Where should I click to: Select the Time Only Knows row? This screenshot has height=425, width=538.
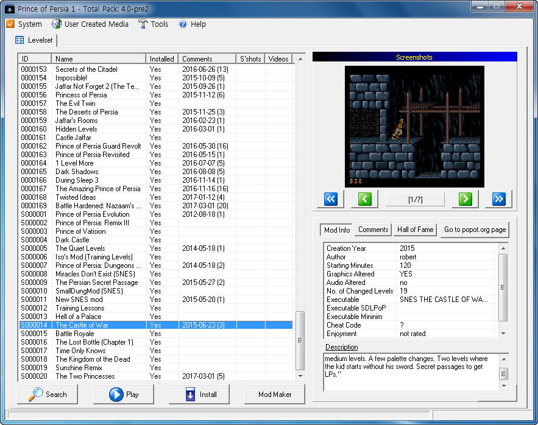156,351
